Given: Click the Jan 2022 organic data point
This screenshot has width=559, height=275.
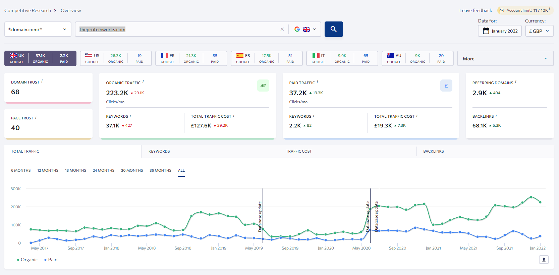Looking at the screenshot, I should click(x=540, y=202).
